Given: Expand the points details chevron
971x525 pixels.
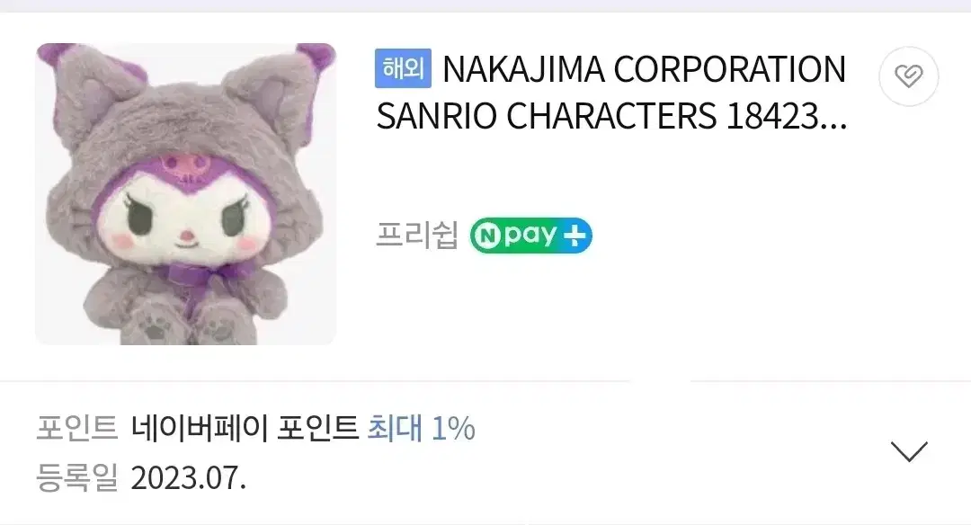Looking at the screenshot, I should point(908,451).
